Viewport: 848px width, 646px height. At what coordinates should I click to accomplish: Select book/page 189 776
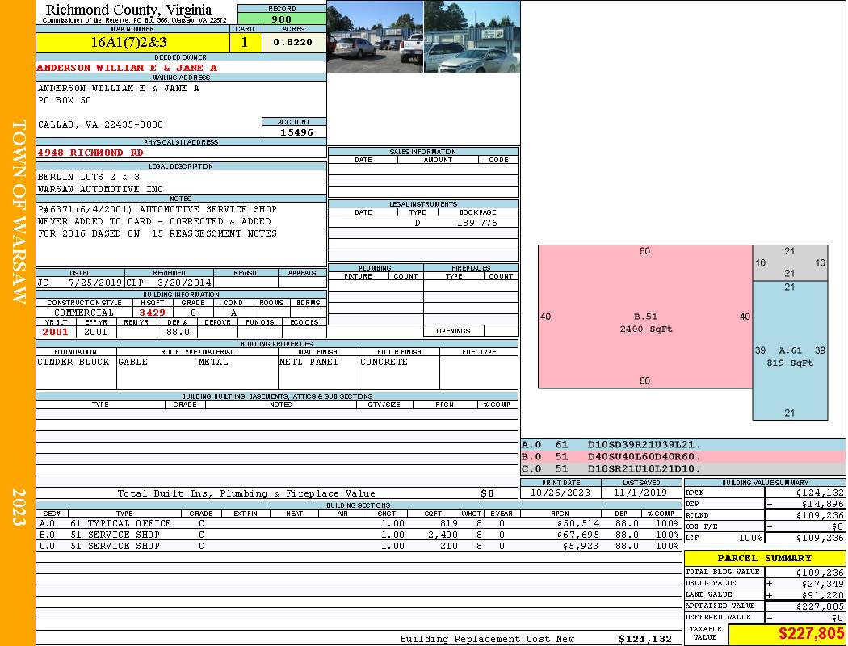477,223
